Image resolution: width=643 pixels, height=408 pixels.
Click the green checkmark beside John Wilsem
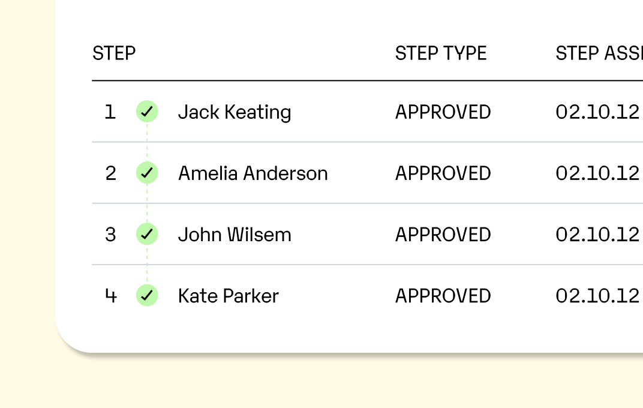(147, 234)
